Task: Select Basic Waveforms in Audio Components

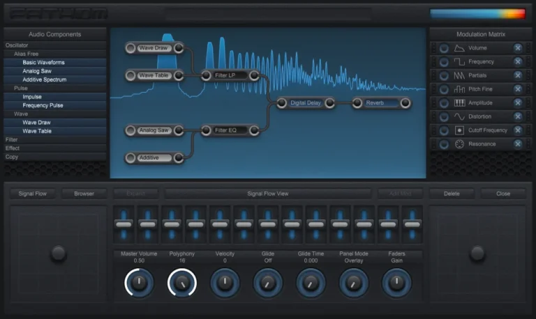Action: [x=54, y=63]
